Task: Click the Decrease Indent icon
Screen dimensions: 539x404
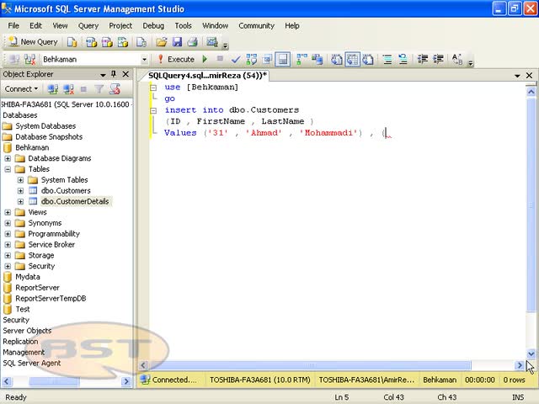Action: [423, 60]
